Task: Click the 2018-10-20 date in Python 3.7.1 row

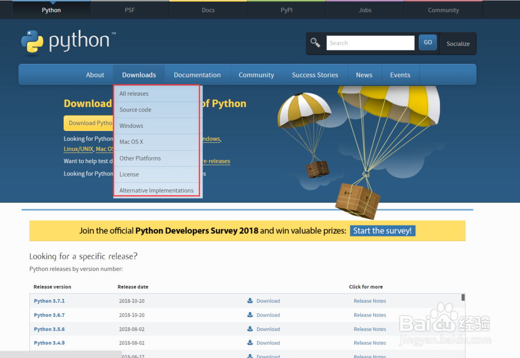Action: (x=132, y=301)
